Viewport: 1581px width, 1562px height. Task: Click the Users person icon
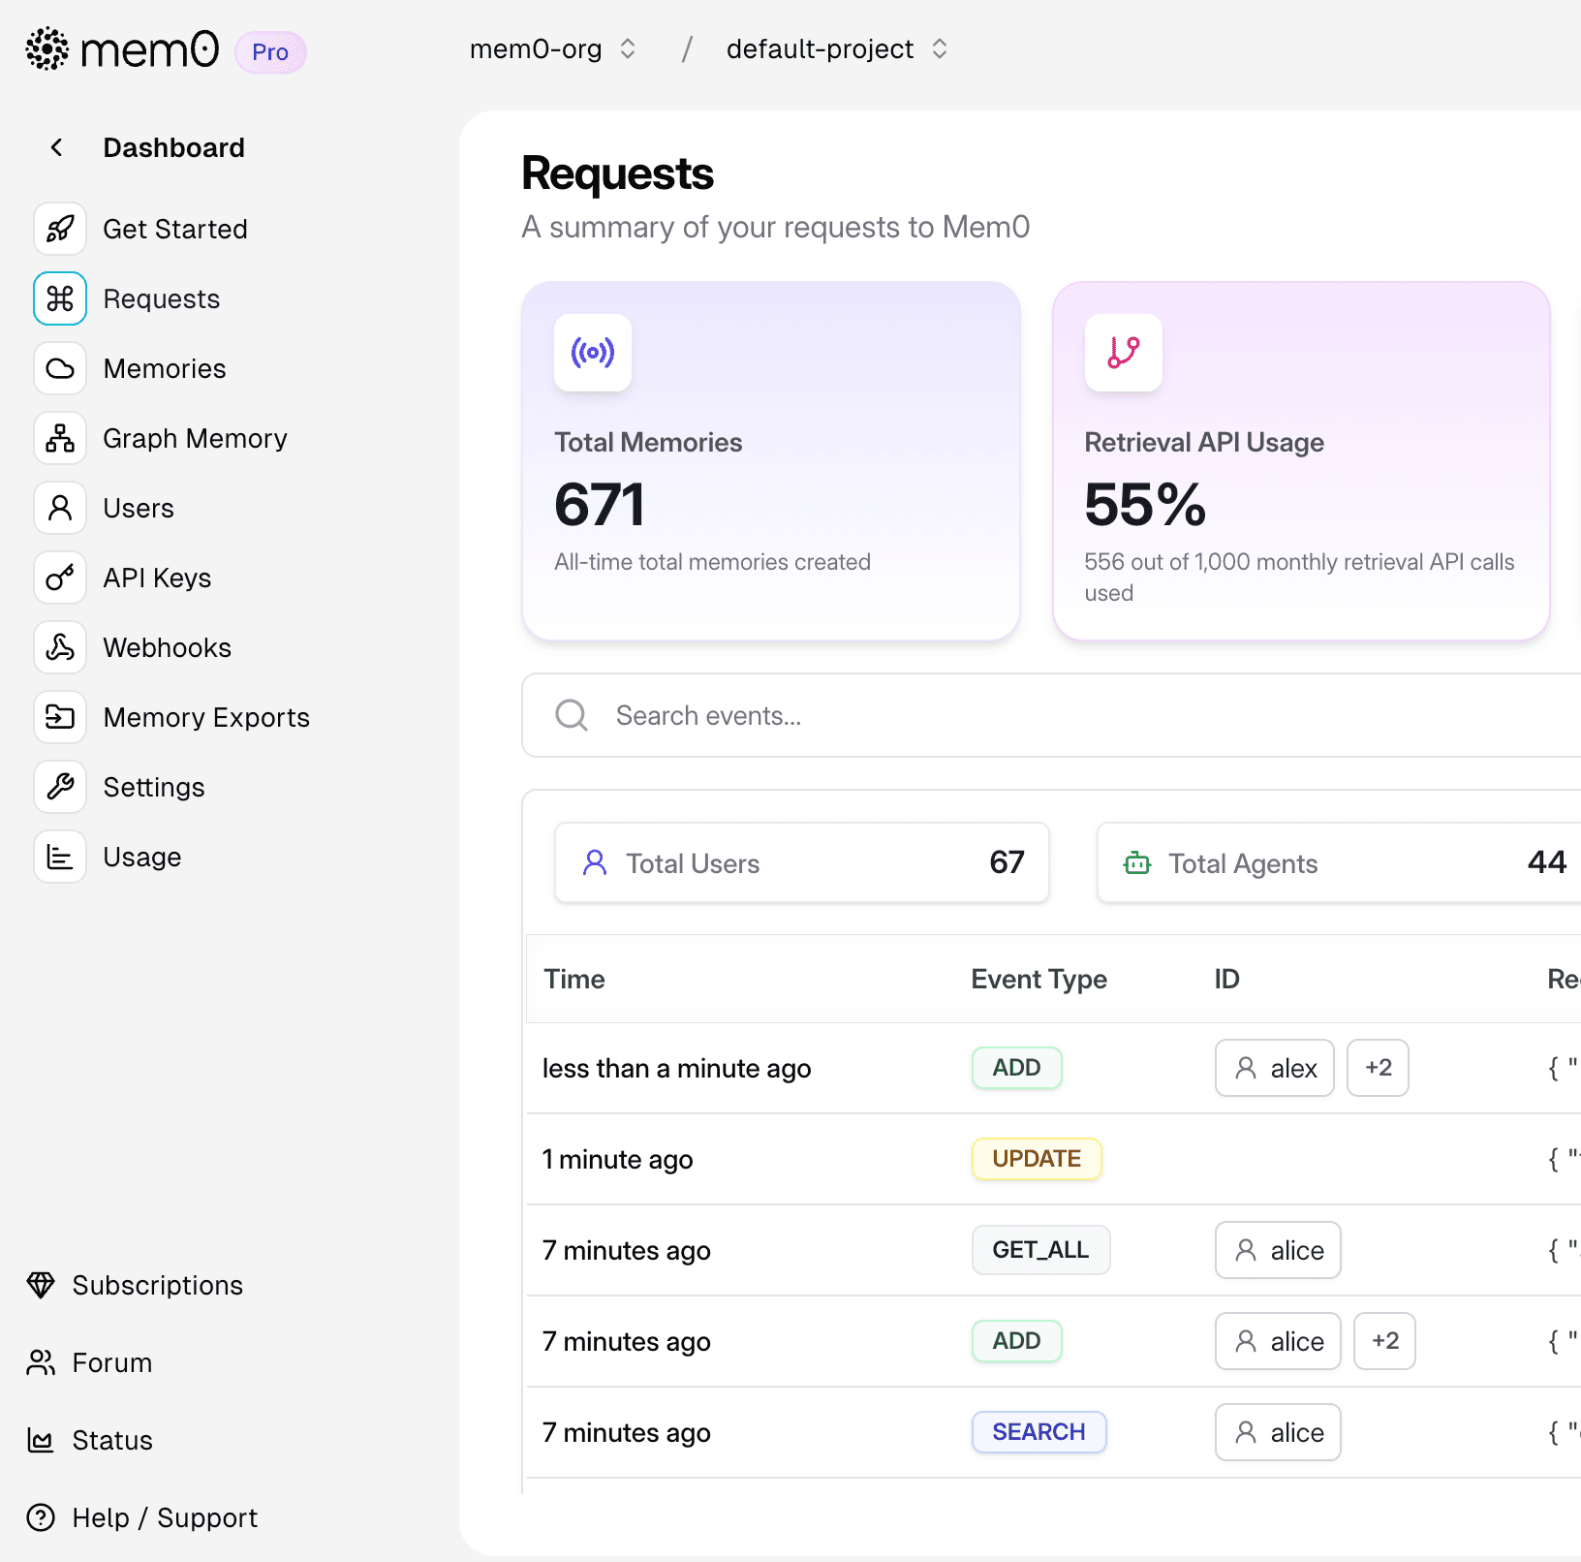pyautogui.click(x=60, y=508)
